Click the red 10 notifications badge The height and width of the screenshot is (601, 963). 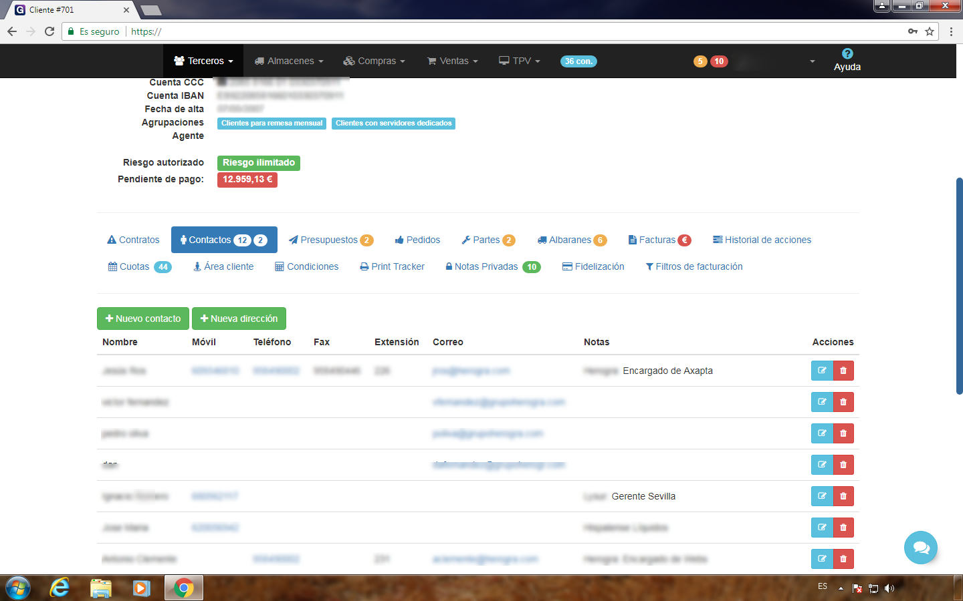coord(719,61)
